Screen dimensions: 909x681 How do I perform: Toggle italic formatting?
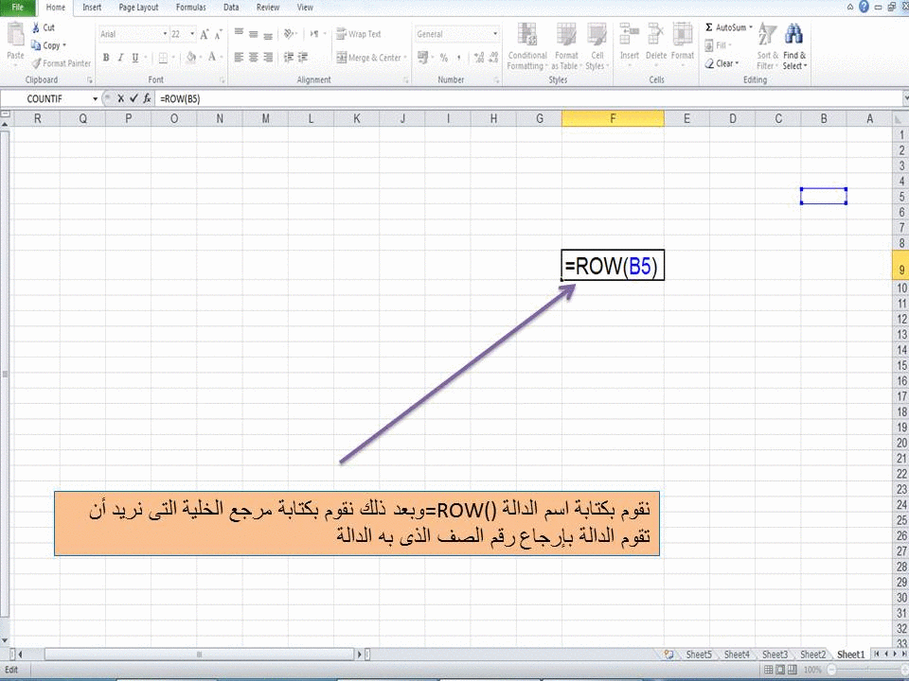click(x=120, y=57)
